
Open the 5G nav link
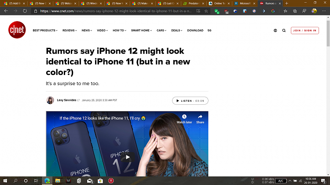(x=209, y=30)
